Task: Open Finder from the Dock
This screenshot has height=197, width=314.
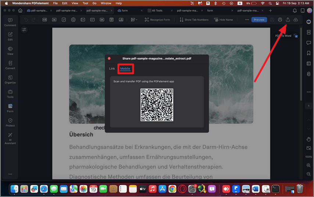Action: (14, 189)
